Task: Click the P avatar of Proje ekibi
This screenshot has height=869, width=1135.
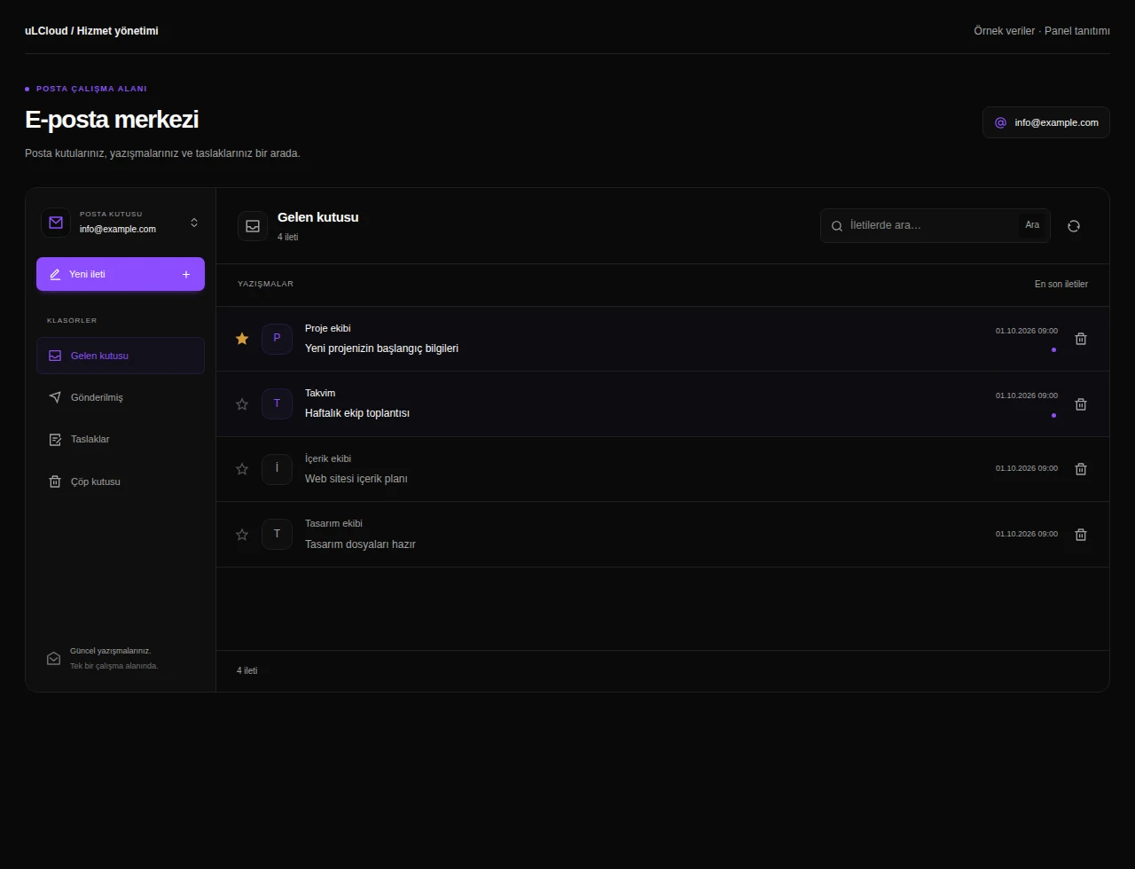Action: 277,339
